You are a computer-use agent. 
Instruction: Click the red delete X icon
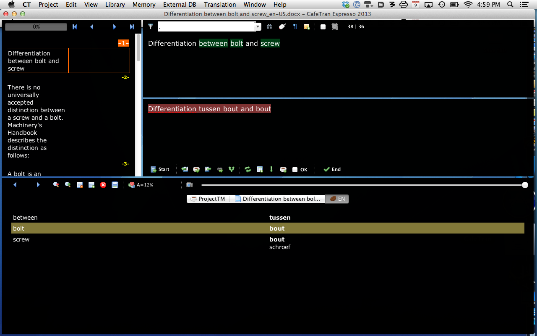click(x=103, y=185)
